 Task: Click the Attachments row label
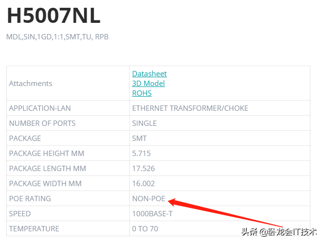pos(31,83)
